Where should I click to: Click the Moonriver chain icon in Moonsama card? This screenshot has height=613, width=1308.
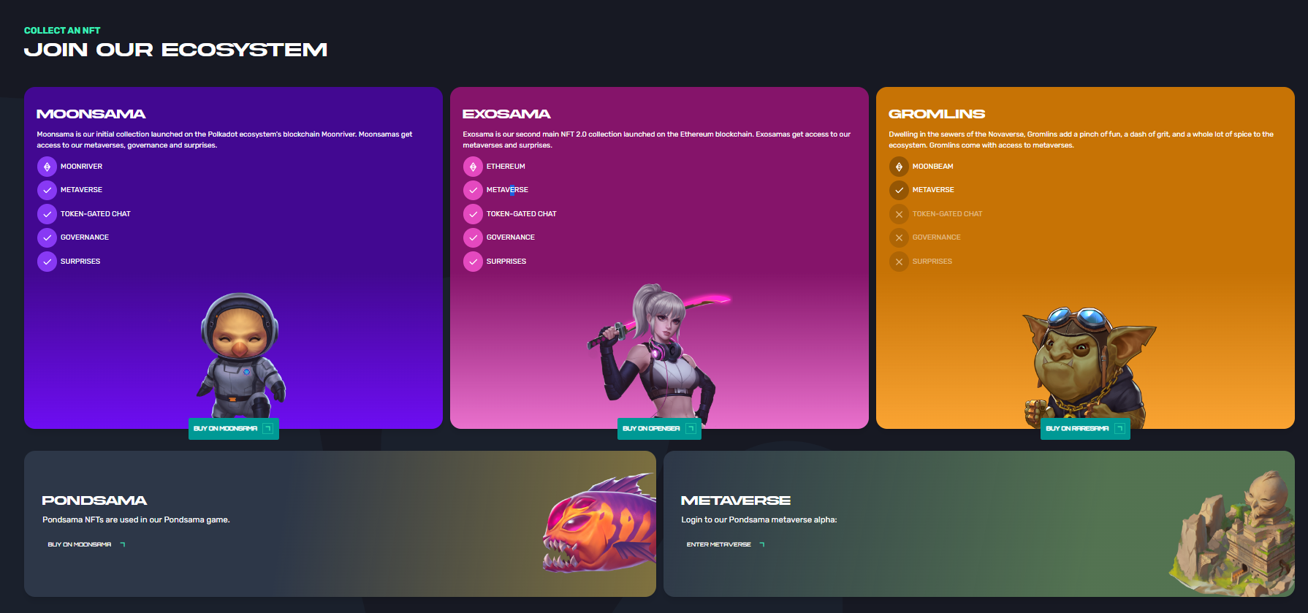coord(47,167)
